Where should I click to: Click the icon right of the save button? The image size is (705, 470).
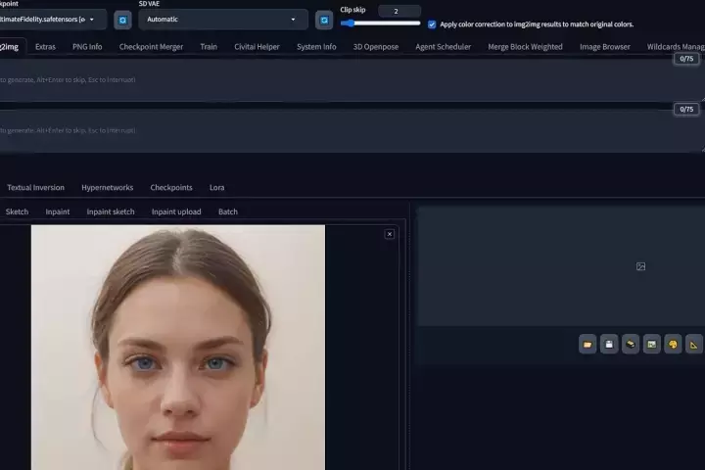[631, 345]
